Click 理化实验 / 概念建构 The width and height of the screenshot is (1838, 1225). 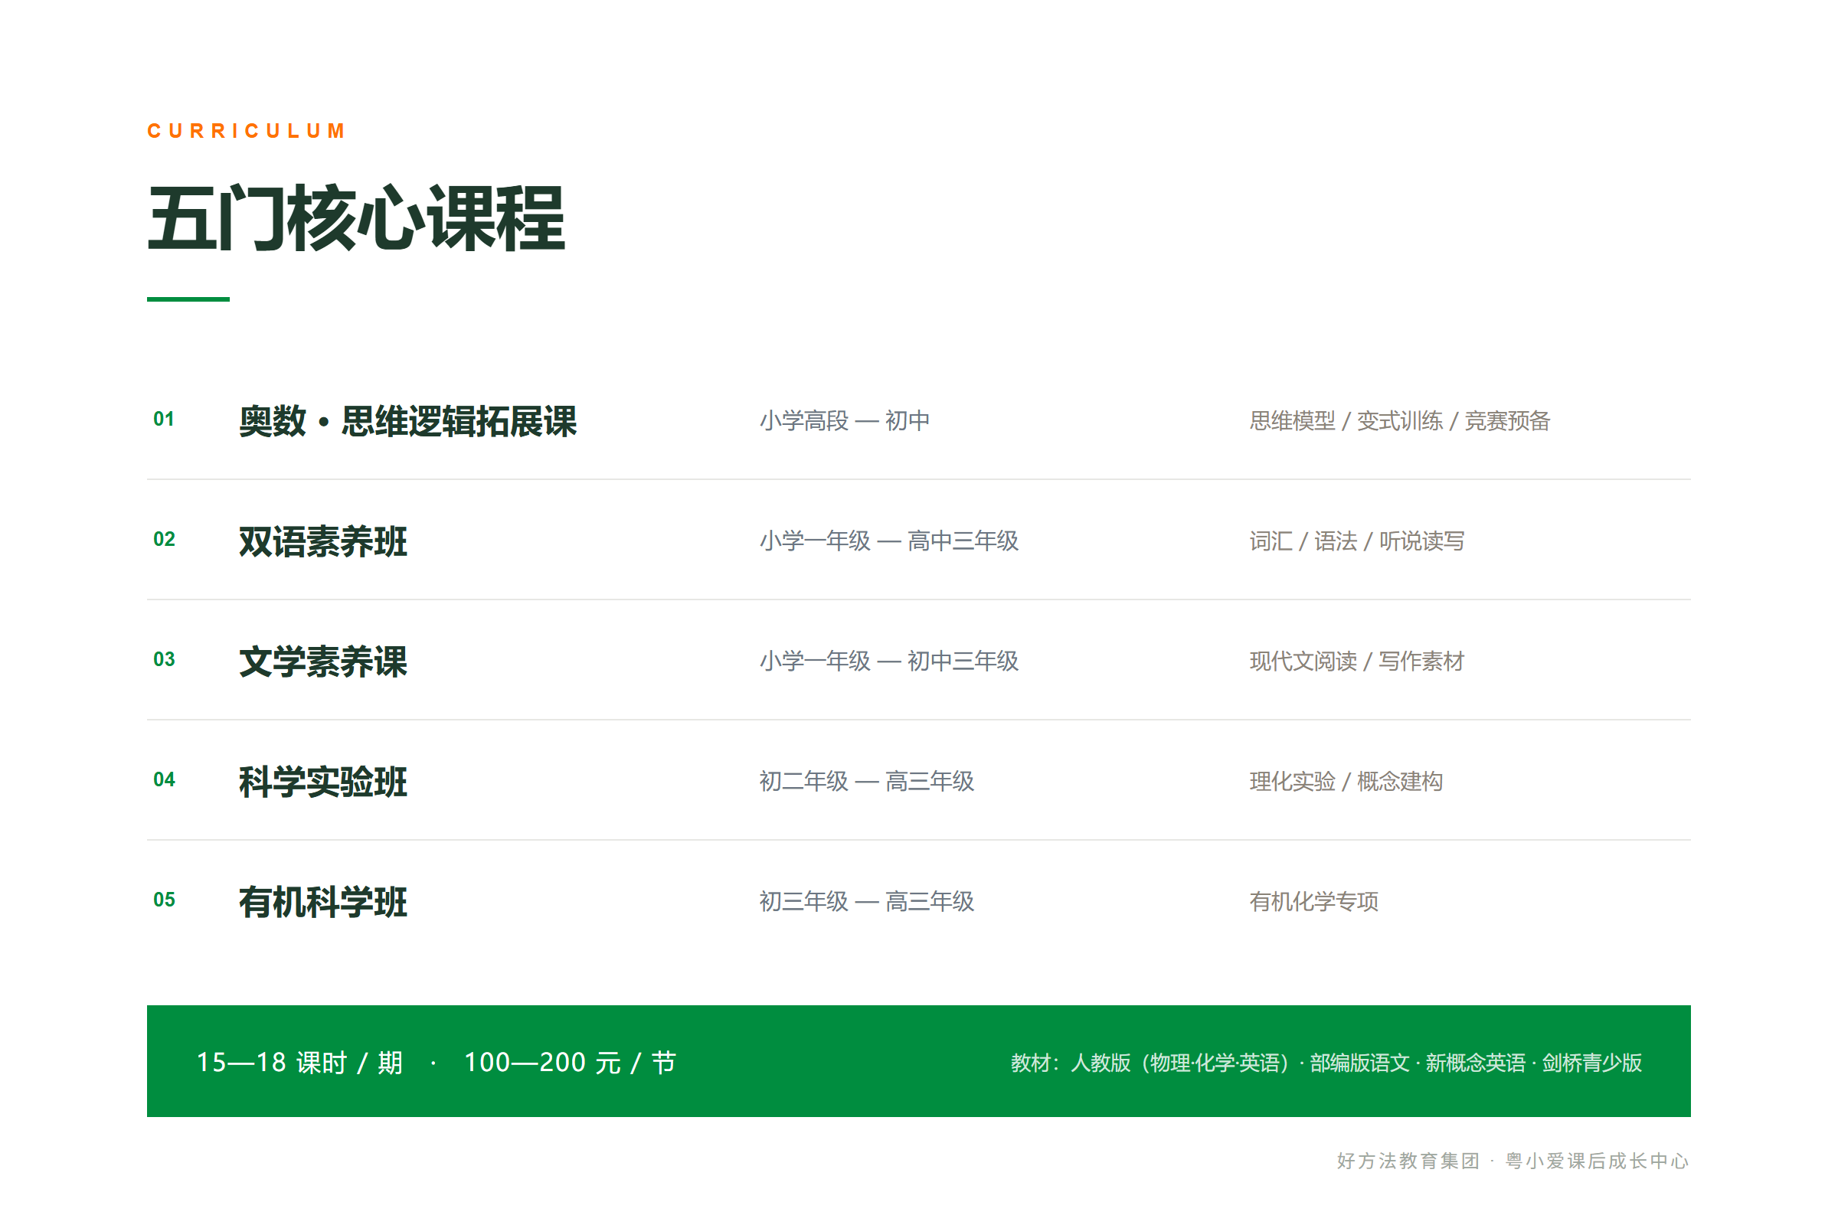pyautogui.click(x=1346, y=782)
